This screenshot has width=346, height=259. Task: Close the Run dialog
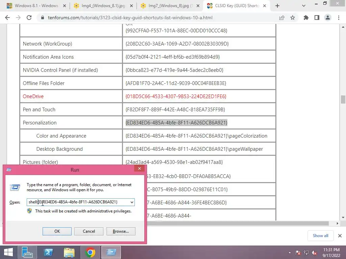click(x=140, y=169)
